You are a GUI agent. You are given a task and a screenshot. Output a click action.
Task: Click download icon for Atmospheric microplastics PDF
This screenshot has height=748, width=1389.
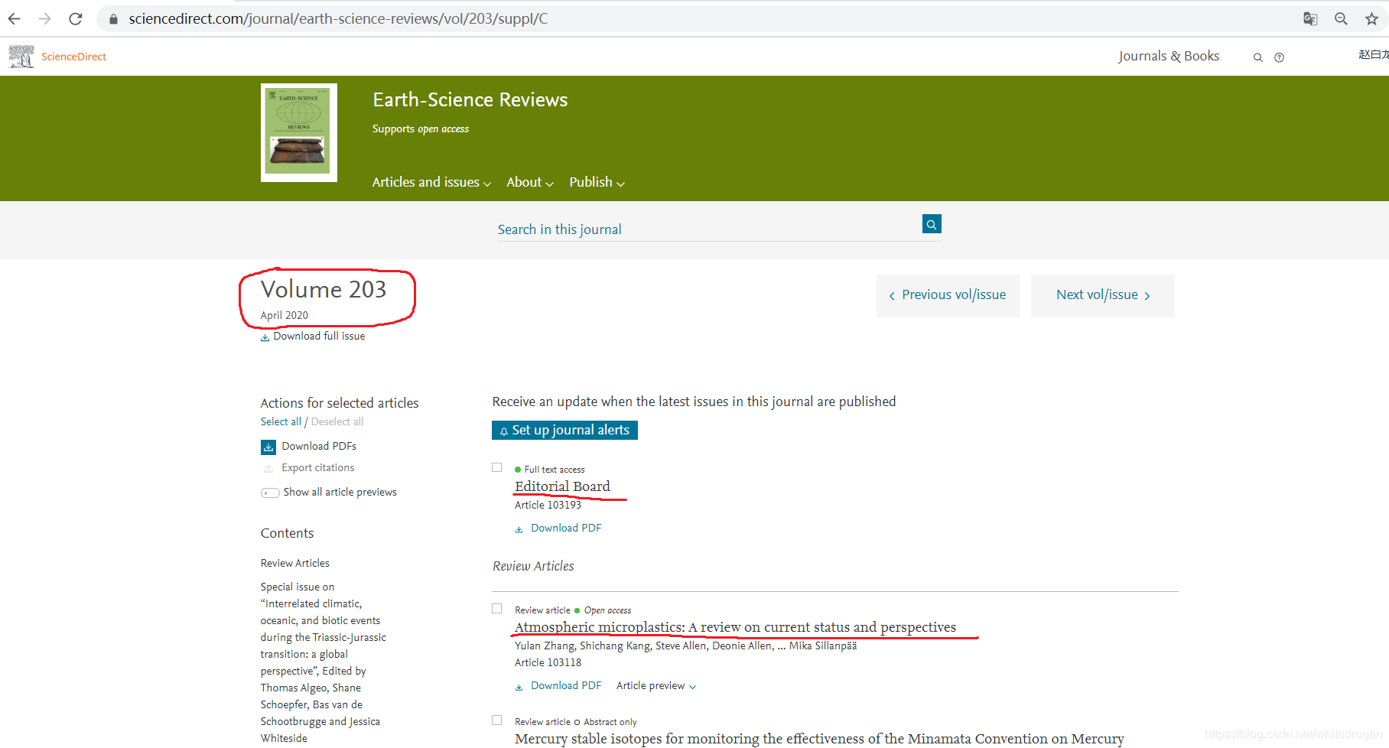click(x=519, y=687)
